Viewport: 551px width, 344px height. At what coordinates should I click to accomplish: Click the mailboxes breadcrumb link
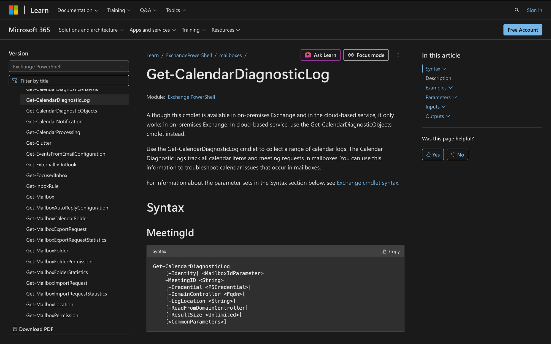point(230,55)
